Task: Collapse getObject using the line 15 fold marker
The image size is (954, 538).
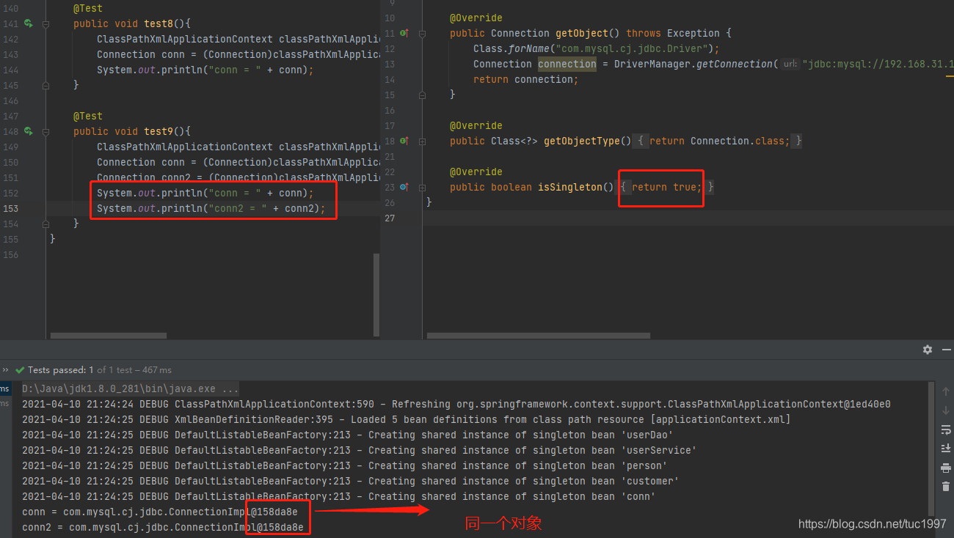Action: tap(422, 95)
